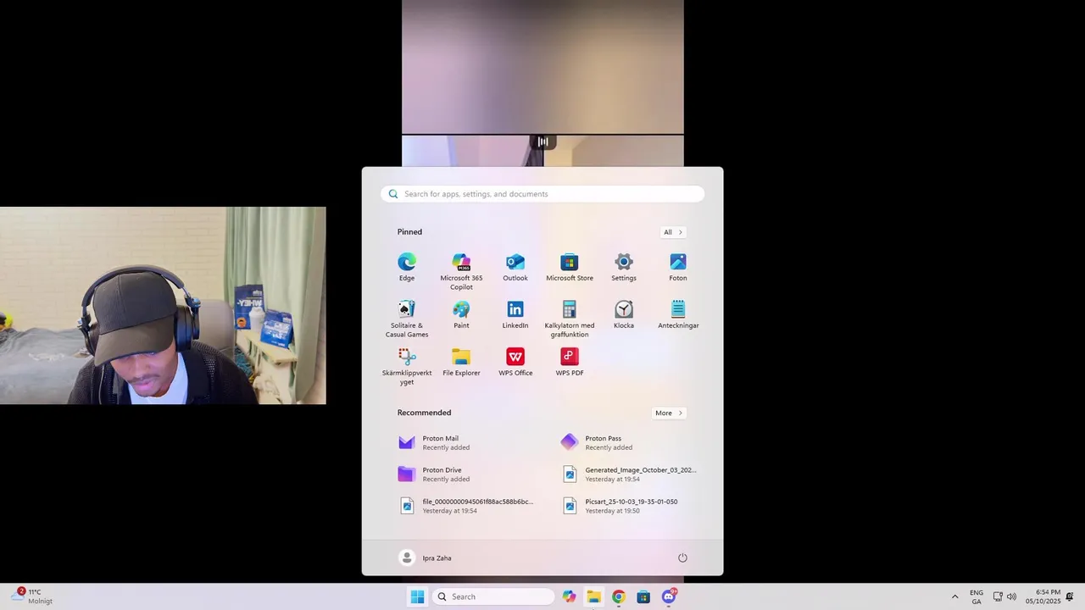Switch to Google Chrome on the taskbar
1085x610 pixels.
pos(619,596)
